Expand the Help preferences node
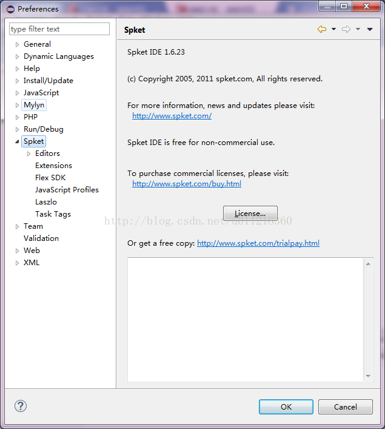The width and height of the screenshot is (385, 429). (x=17, y=69)
